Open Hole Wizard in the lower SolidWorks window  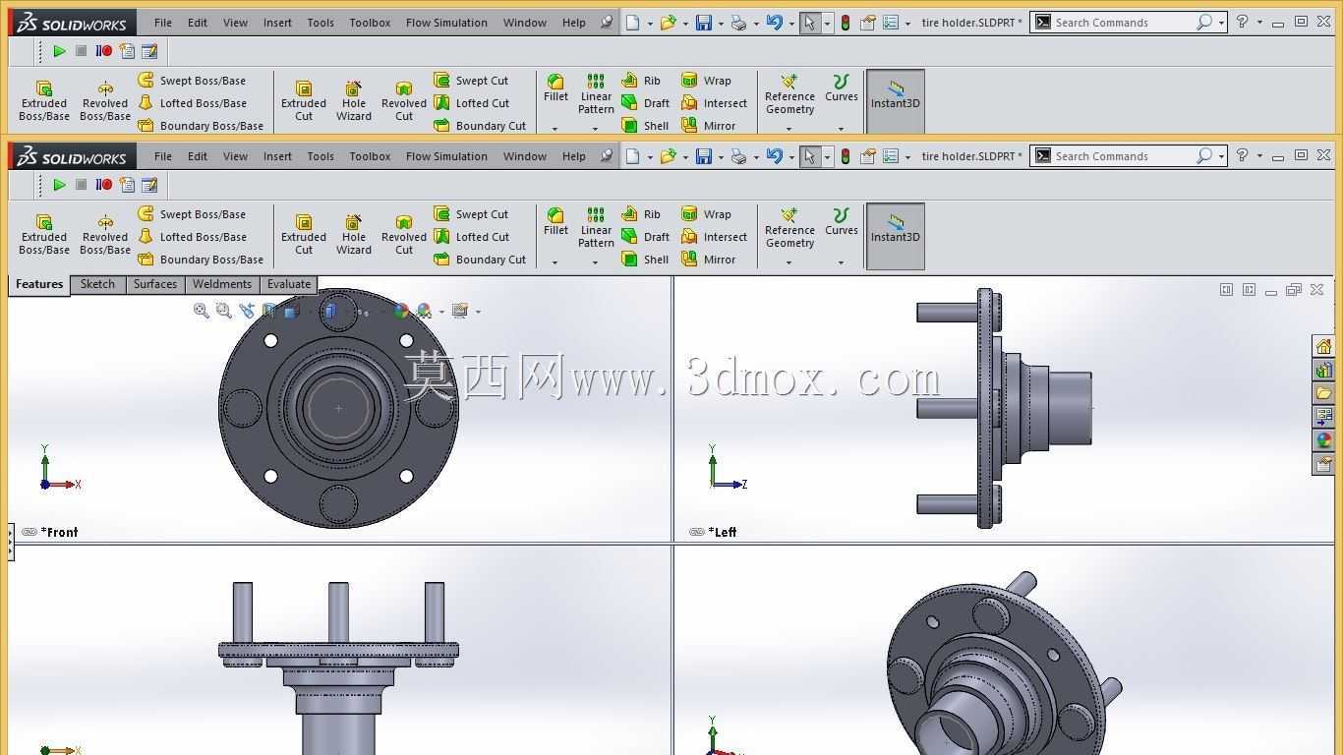[x=354, y=236]
